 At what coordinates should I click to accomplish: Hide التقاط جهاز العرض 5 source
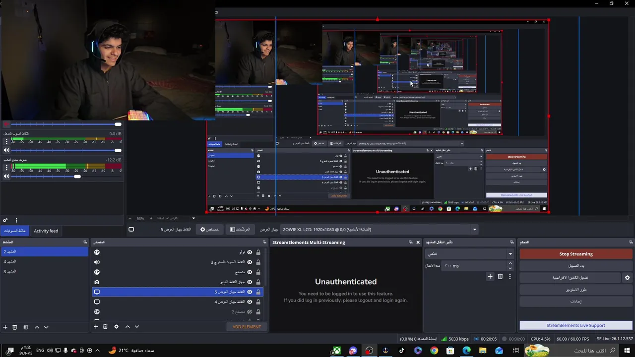250,292
